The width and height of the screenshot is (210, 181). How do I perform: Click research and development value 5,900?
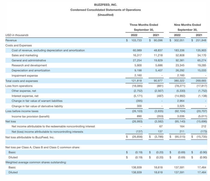pyautogui.click(x=138, y=65)
